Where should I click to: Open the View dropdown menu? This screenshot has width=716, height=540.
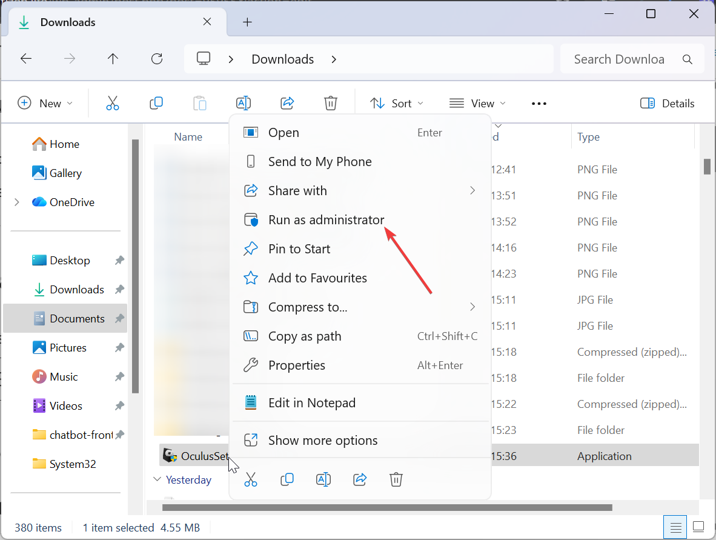(477, 104)
